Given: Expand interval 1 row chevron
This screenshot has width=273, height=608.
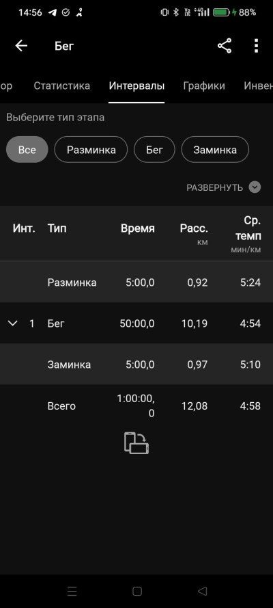Looking at the screenshot, I should coord(13,323).
